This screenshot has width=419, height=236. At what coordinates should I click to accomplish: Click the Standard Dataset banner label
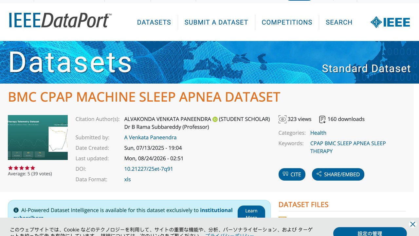366,69
